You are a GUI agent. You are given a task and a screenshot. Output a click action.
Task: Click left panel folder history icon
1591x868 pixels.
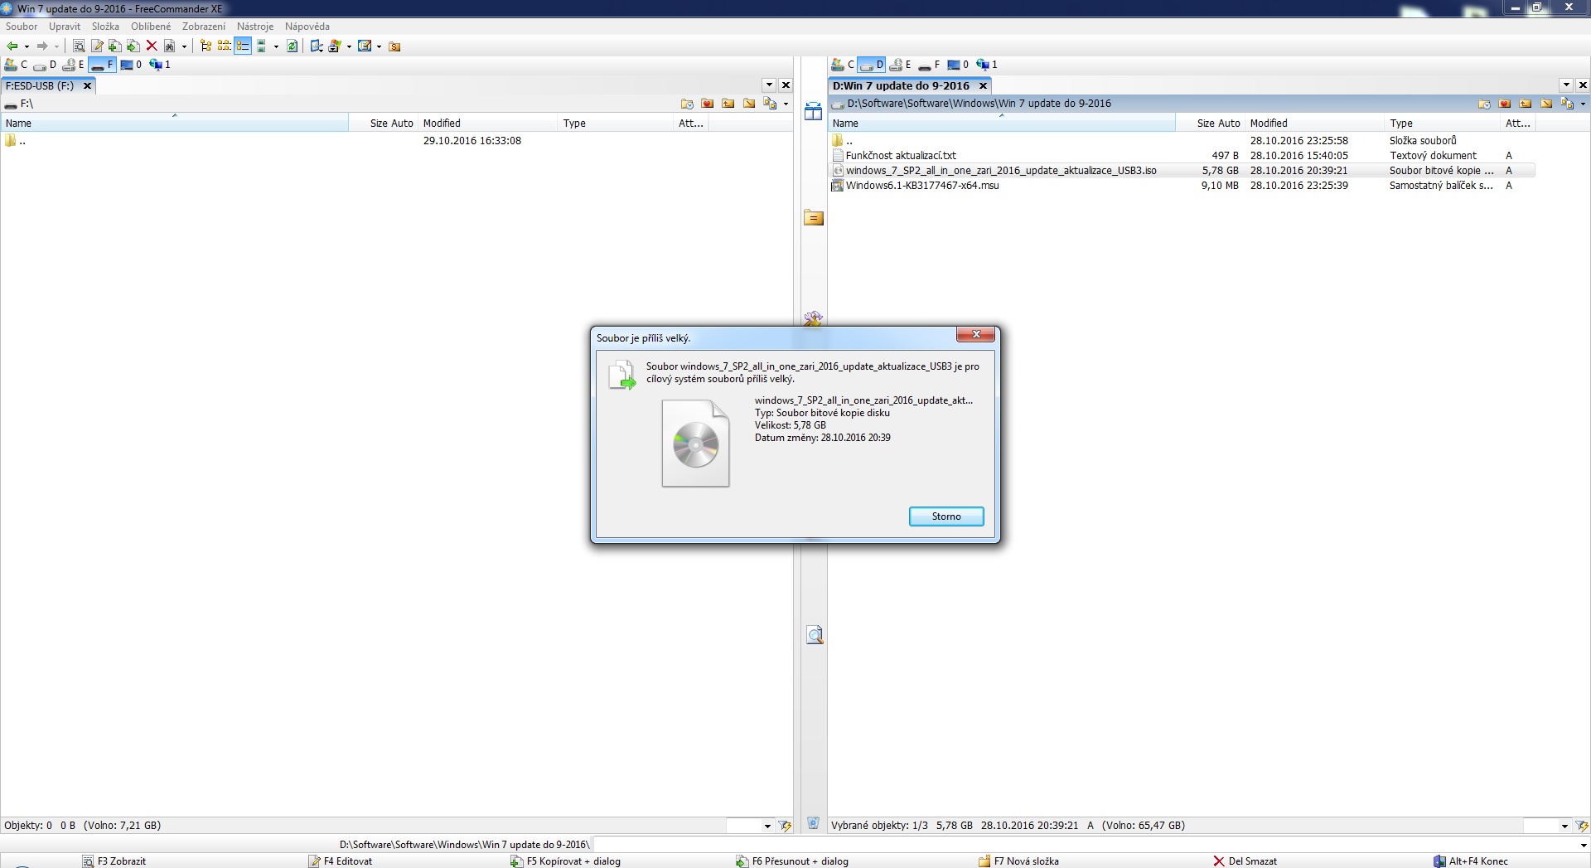coord(687,104)
